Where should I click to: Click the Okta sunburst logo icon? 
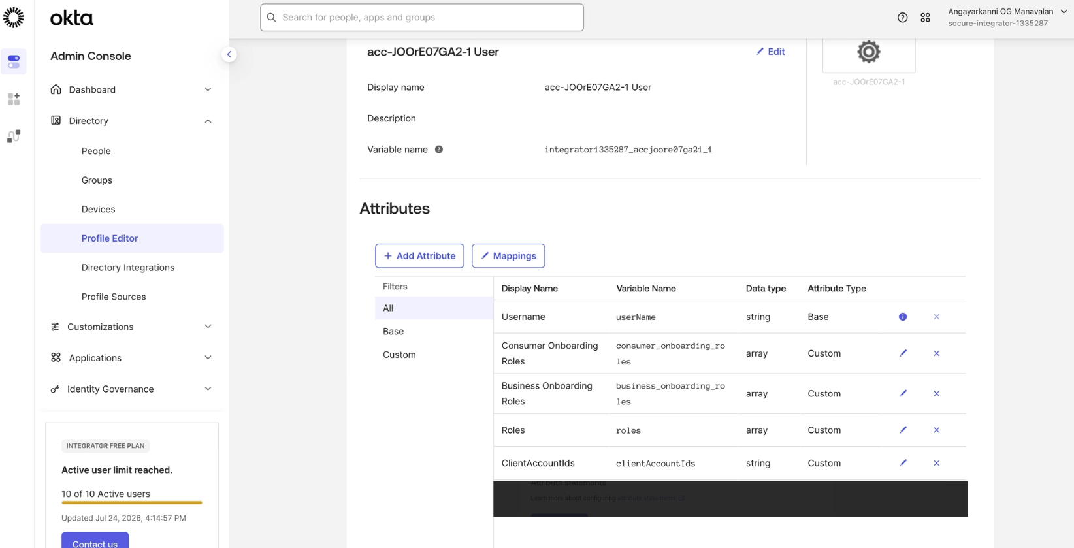pos(14,17)
